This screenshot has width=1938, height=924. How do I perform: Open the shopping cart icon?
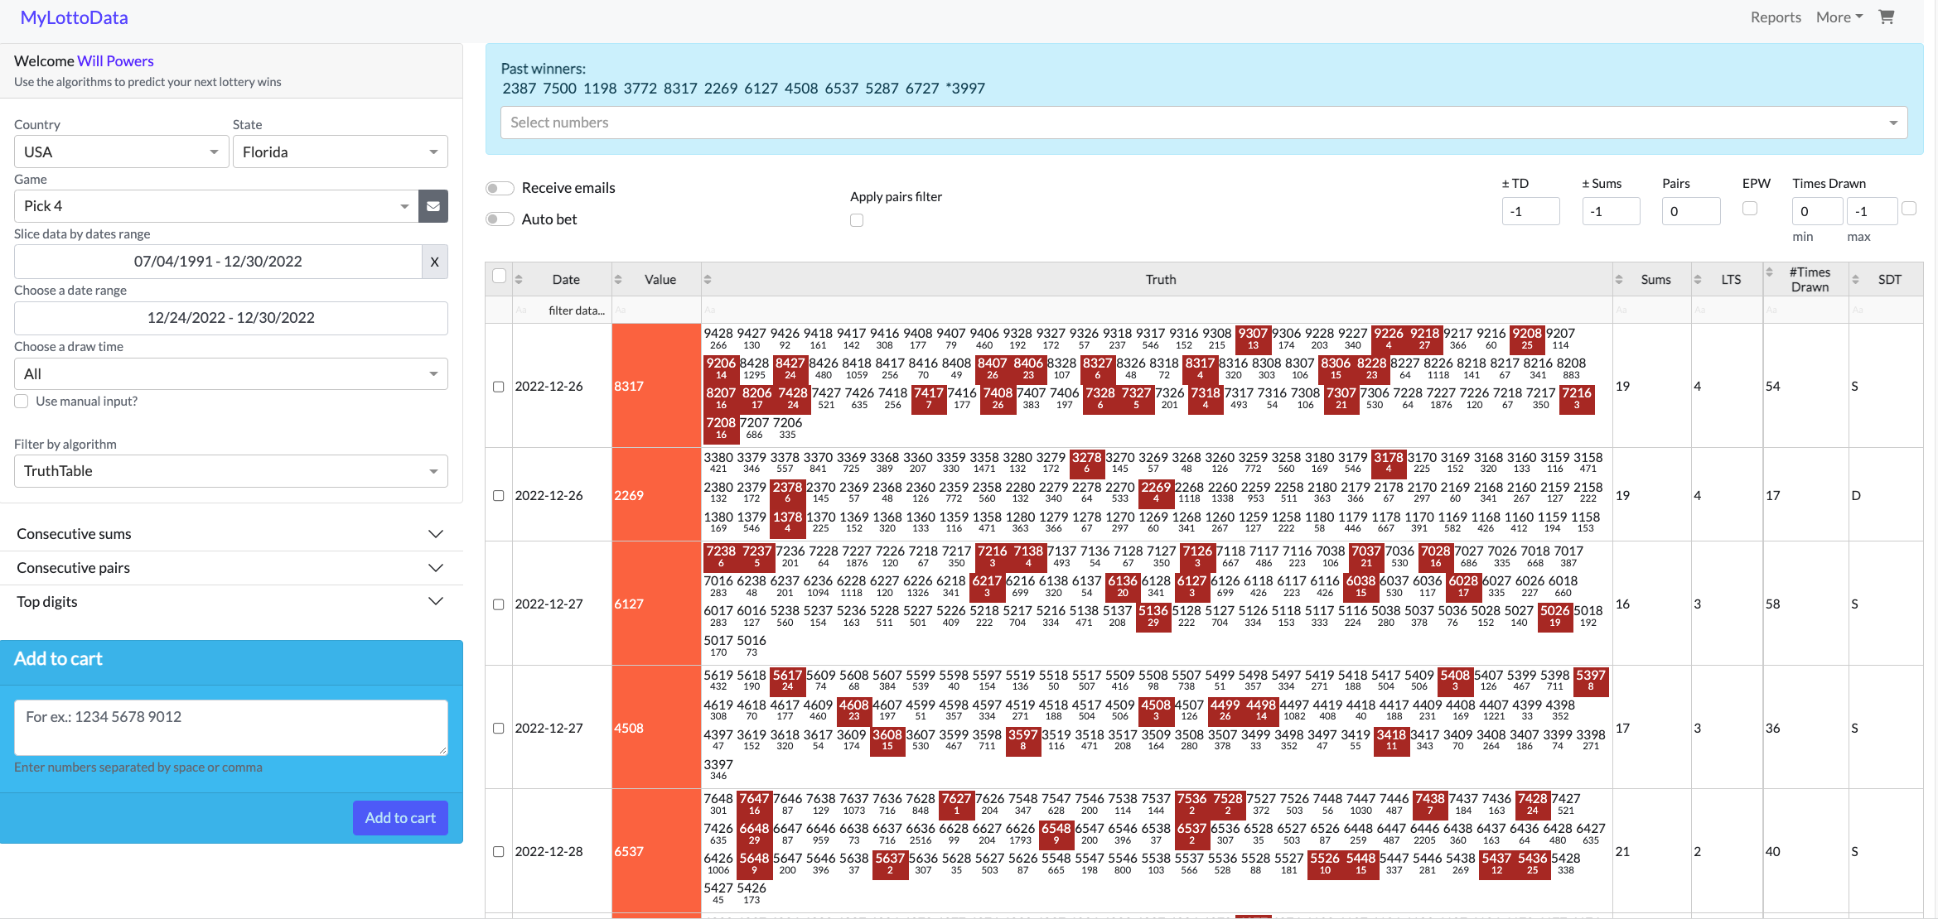click(1887, 17)
